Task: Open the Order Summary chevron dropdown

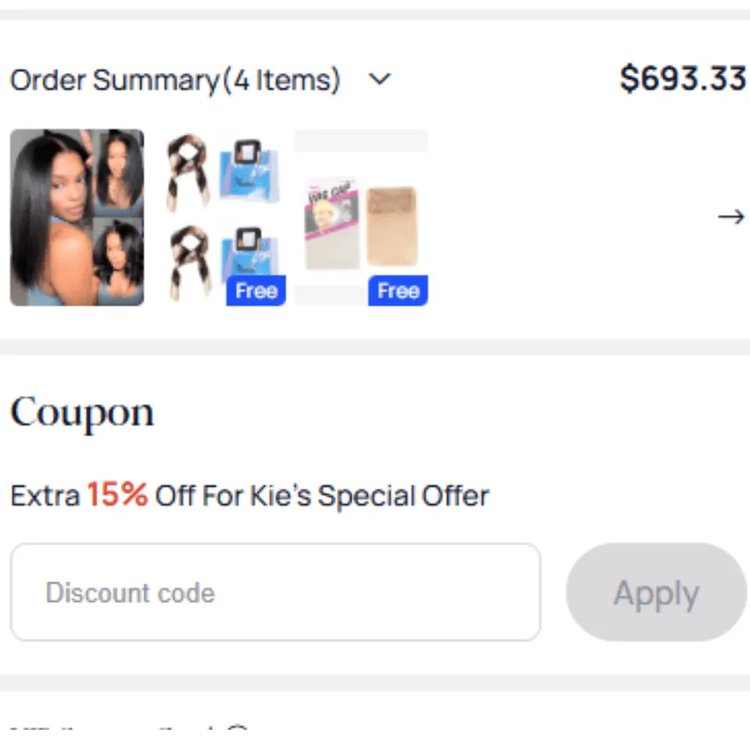Action: [x=380, y=79]
